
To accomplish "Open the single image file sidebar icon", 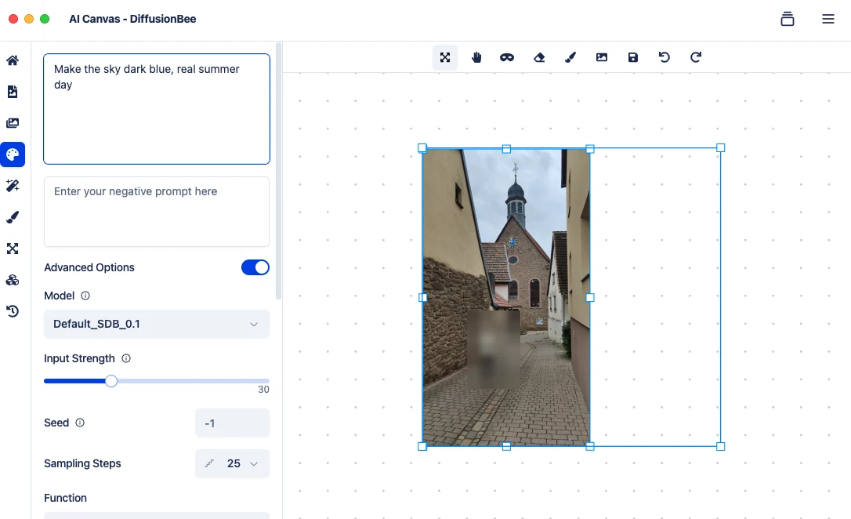I will 13,92.
